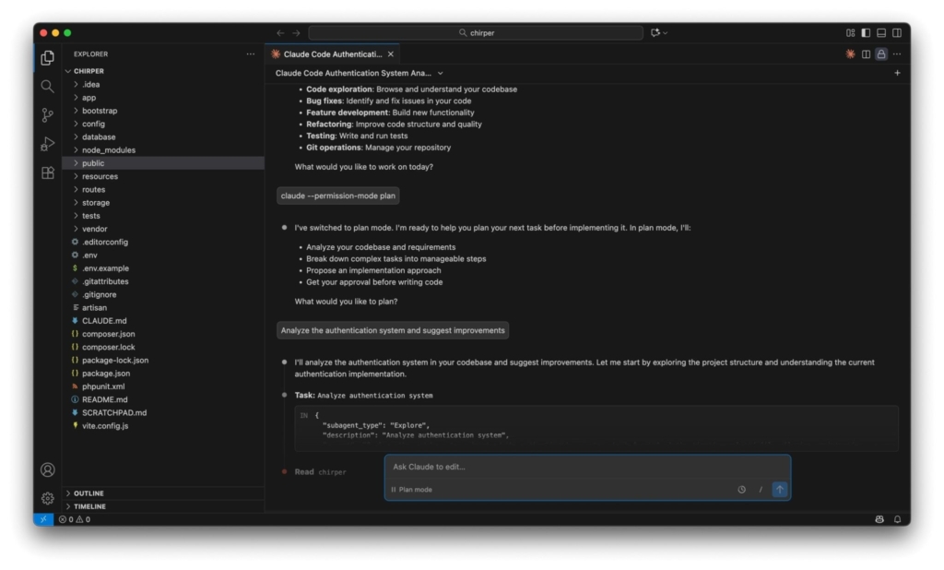The image size is (944, 570).
Task: Expand the storage folder
Action: [x=163, y=203]
